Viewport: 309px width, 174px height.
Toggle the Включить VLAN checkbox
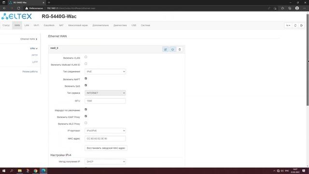[x=86, y=57]
